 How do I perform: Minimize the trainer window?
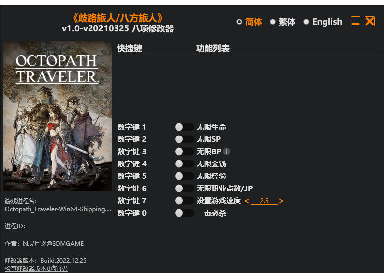point(355,21)
